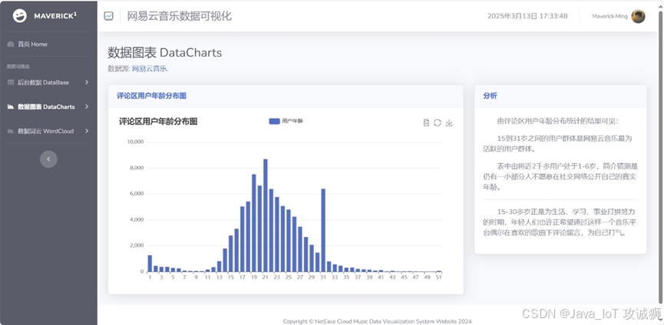
Task: Expand the DataCharts submenu chevron
Action: click(x=87, y=107)
